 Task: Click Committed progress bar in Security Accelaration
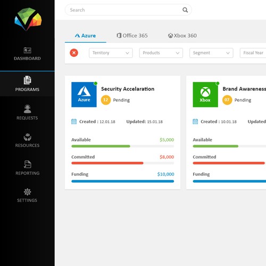(x=123, y=163)
